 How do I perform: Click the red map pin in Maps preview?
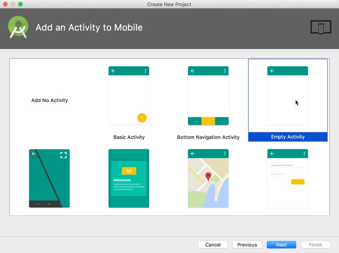click(208, 176)
